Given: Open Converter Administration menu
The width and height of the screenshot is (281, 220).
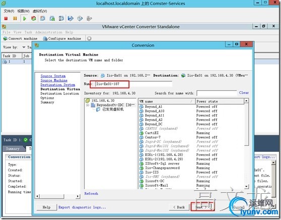Looking at the screenshot, I should coord(49,32).
